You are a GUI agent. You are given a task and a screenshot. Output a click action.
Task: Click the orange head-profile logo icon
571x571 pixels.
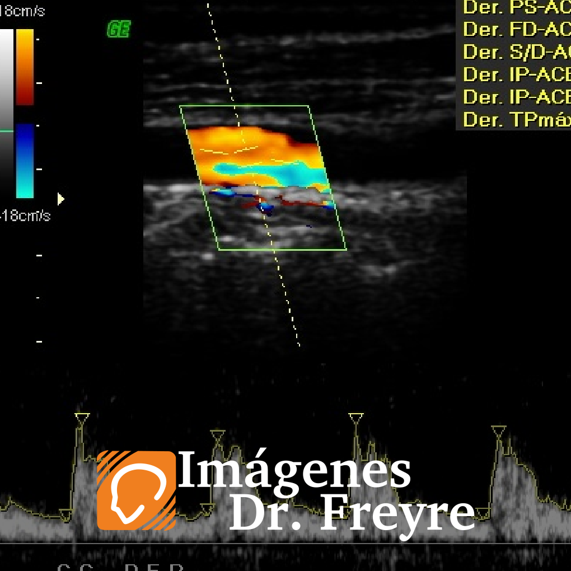coord(137,490)
